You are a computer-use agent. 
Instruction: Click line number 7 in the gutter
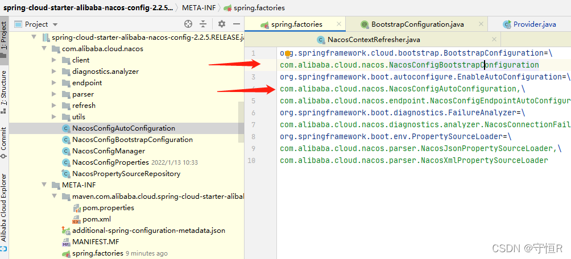(253, 125)
